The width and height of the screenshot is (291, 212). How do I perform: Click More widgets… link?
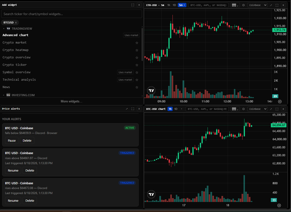click(71, 102)
